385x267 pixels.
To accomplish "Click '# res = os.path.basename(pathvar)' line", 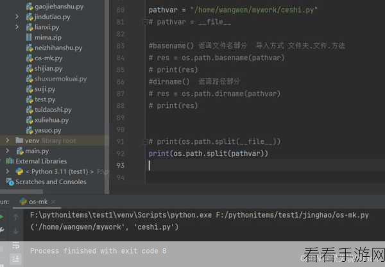I will [x=217, y=58].
